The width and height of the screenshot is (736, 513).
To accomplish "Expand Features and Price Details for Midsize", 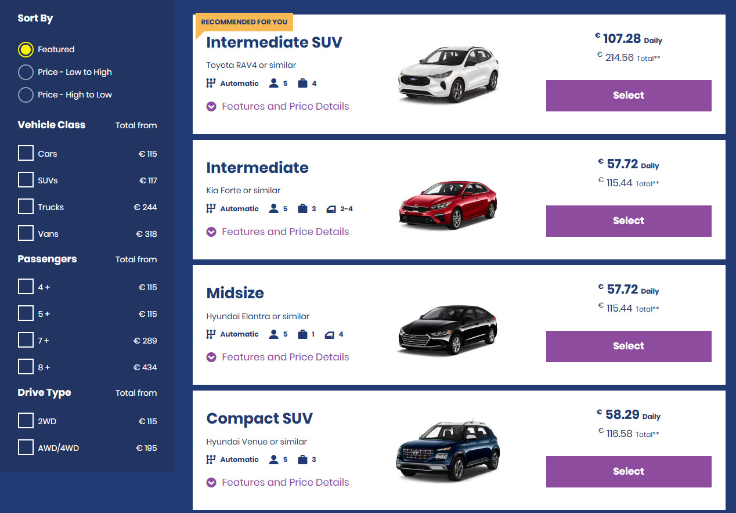I will tap(278, 357).
